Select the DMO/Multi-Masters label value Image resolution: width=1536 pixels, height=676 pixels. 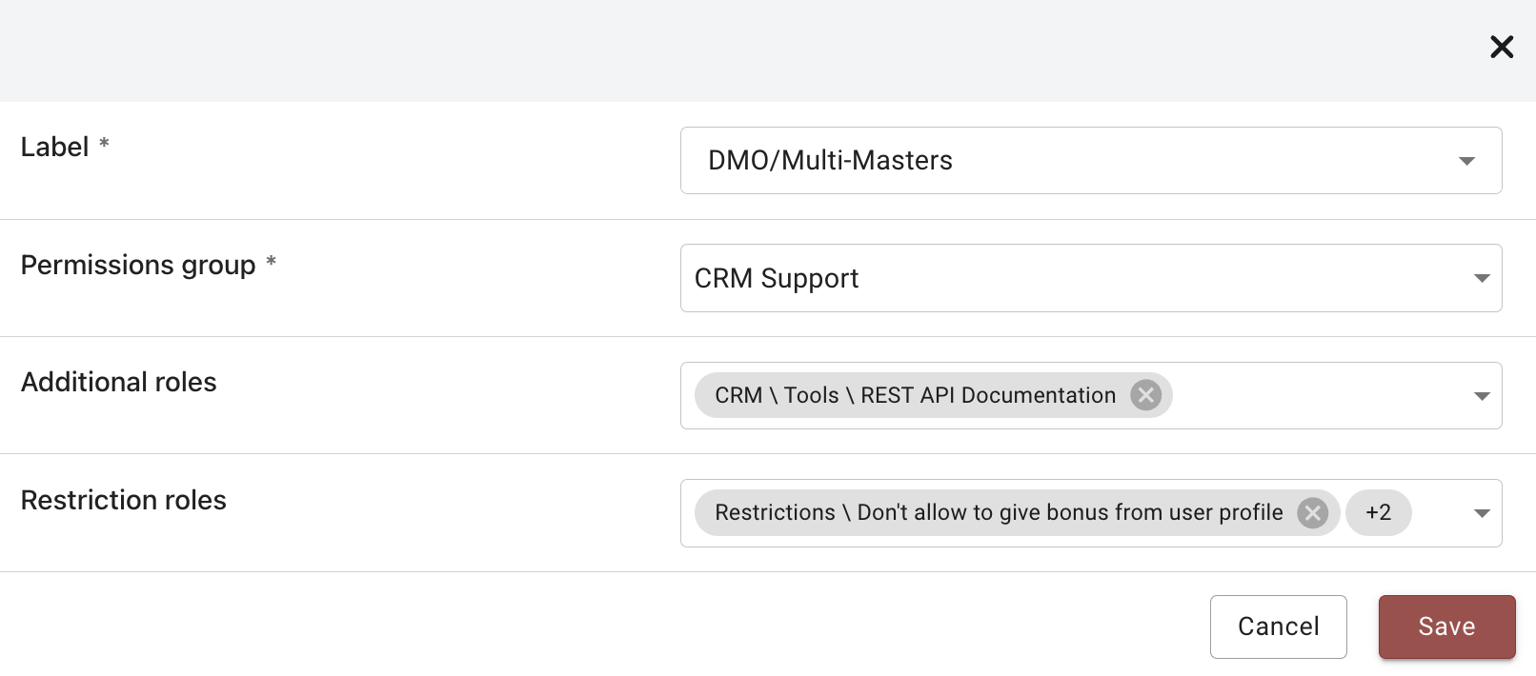(x=830, y=161)
